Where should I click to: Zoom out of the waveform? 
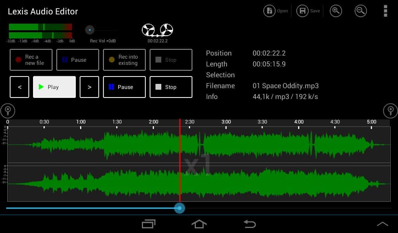click(x=361, y=11)
